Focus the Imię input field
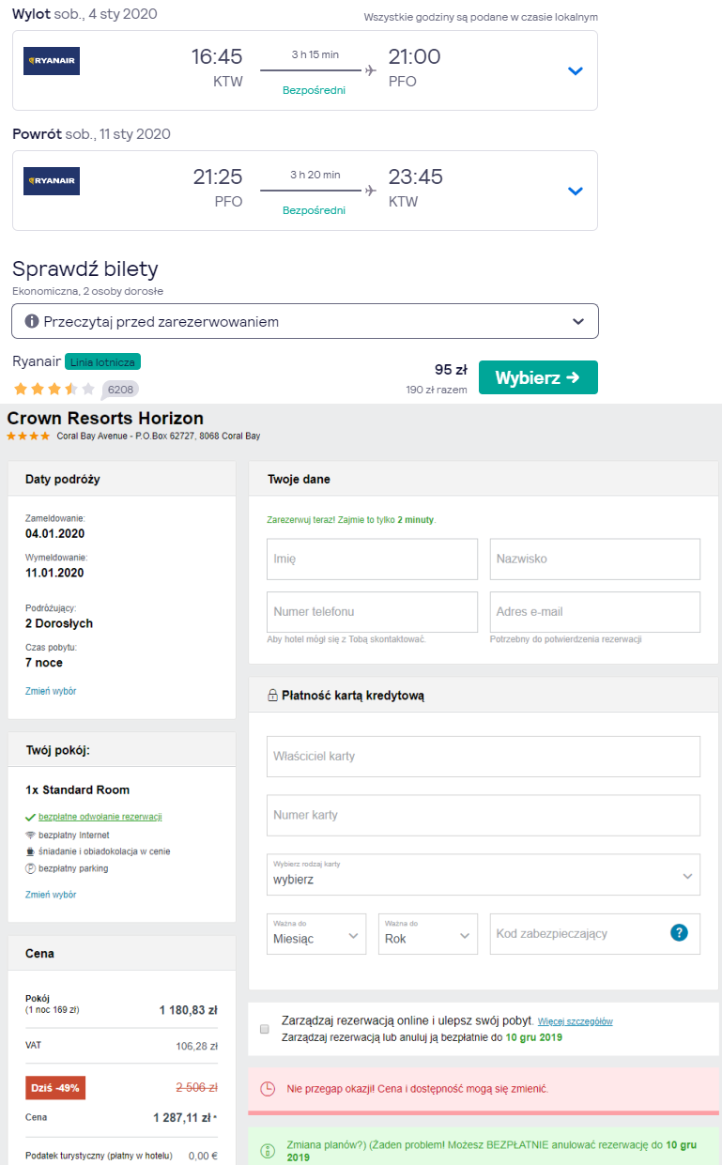 (372, 559)
